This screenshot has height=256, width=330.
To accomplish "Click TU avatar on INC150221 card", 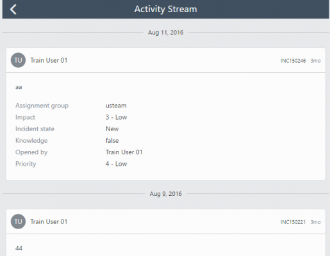I will 18,221.
